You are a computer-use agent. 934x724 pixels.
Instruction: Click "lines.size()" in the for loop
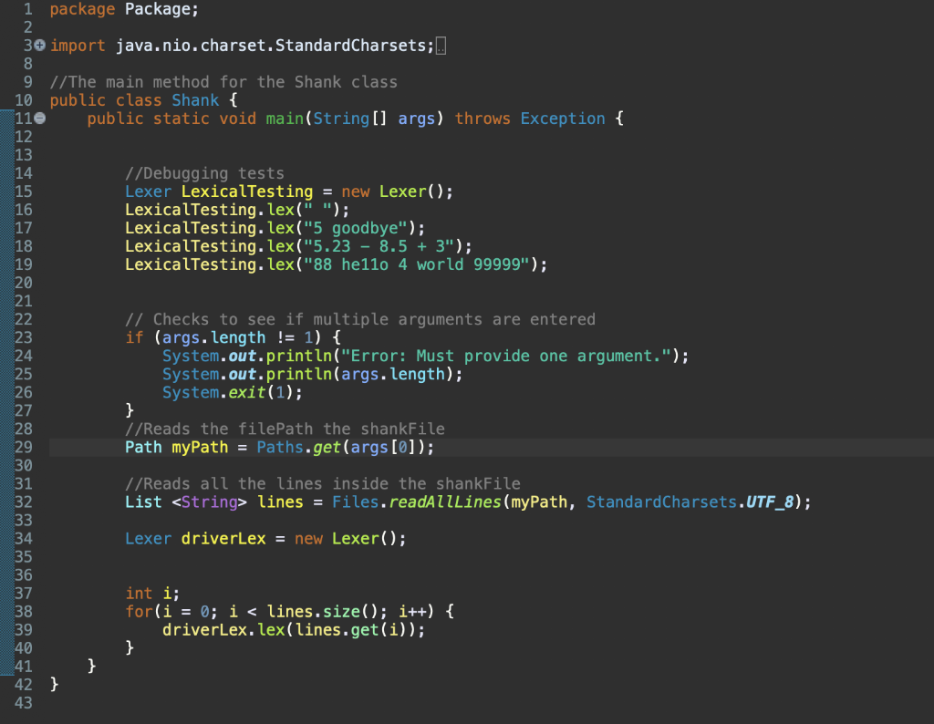(322, 612)
